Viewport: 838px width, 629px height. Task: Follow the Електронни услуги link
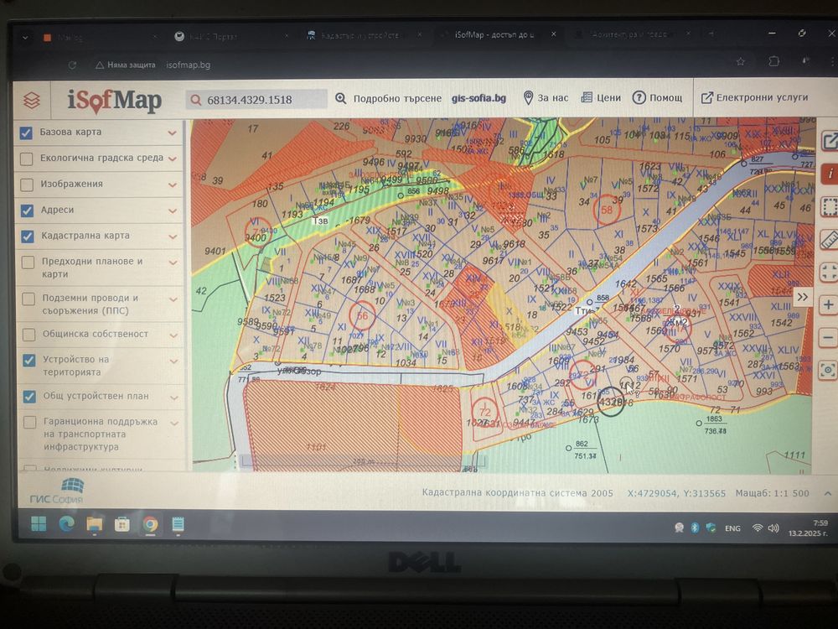tap(755, 97)
